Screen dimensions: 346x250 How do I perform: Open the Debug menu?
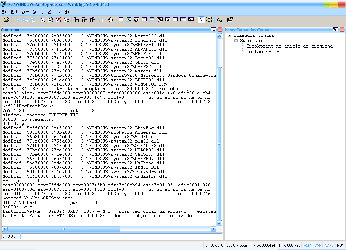point(38,12)
